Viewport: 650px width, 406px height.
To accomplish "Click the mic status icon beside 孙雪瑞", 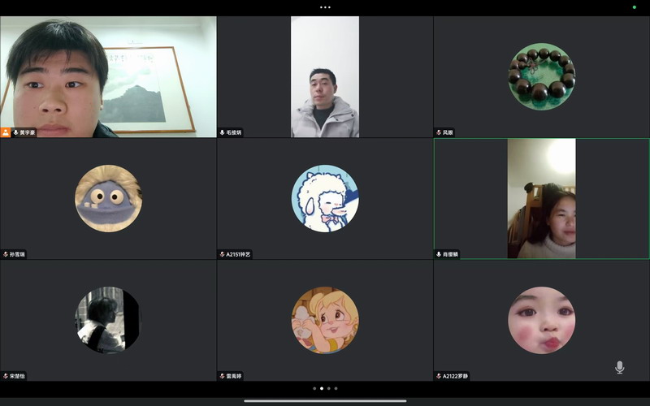I will [x=6, y=254].
